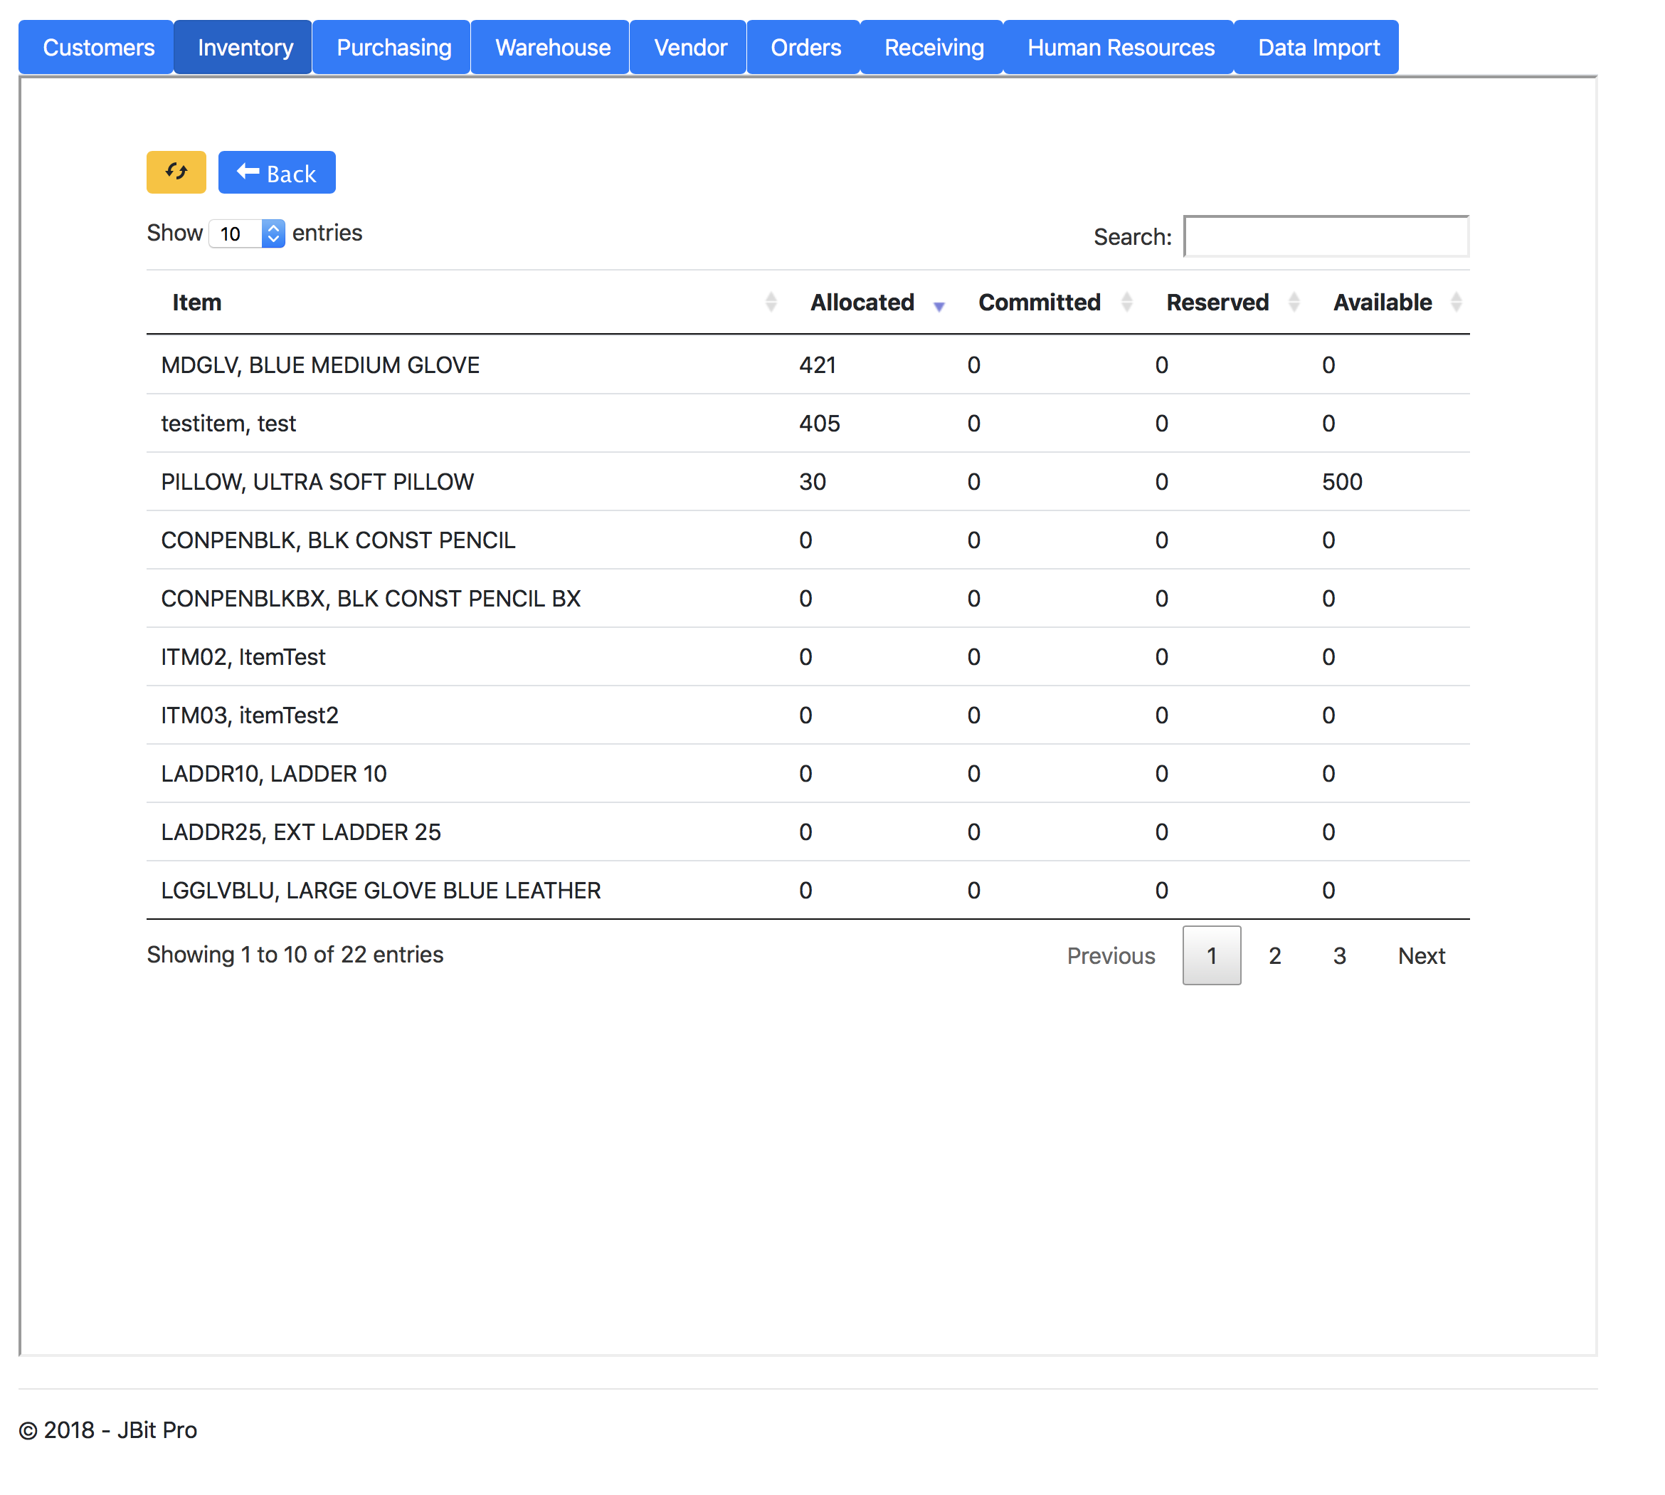Sort by Available column arrows
This screenshot has width=1665, height=1495.
[1456, 303]
